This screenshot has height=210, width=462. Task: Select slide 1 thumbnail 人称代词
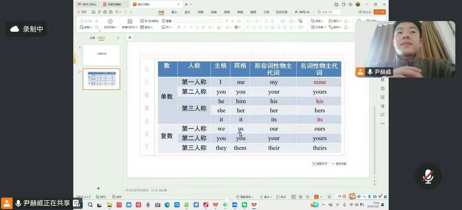pyautogui.click(x=101, y=55)
